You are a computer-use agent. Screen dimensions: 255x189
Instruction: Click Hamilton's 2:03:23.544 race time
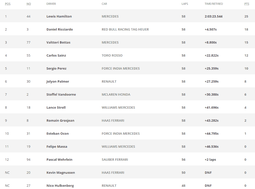214,16
